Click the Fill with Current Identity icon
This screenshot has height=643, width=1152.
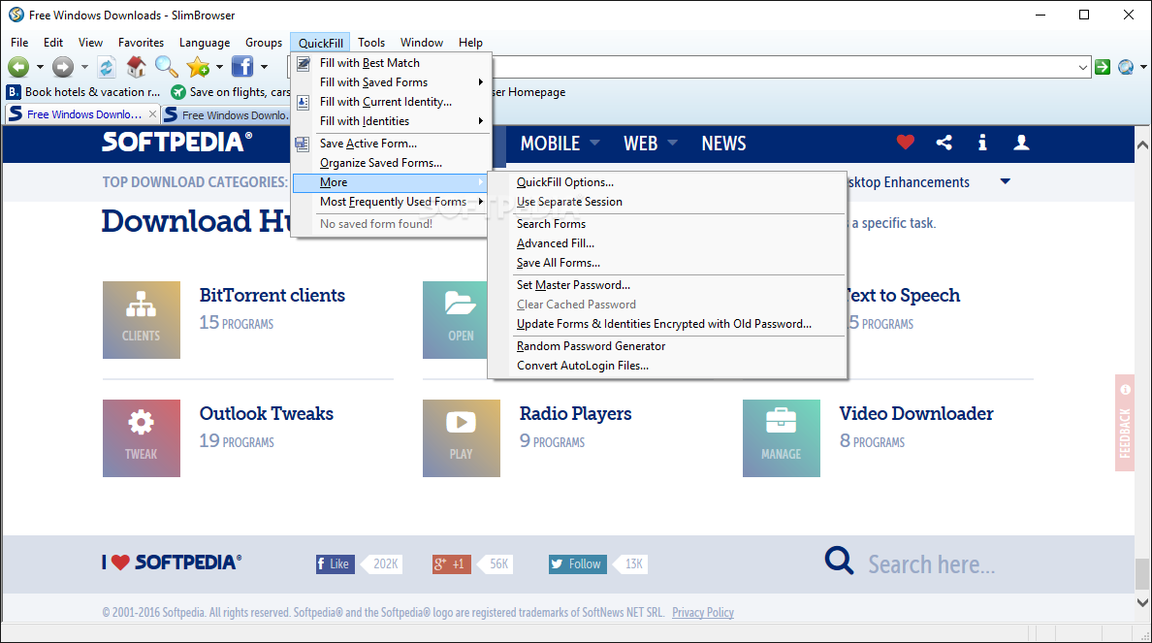point(303,102)
